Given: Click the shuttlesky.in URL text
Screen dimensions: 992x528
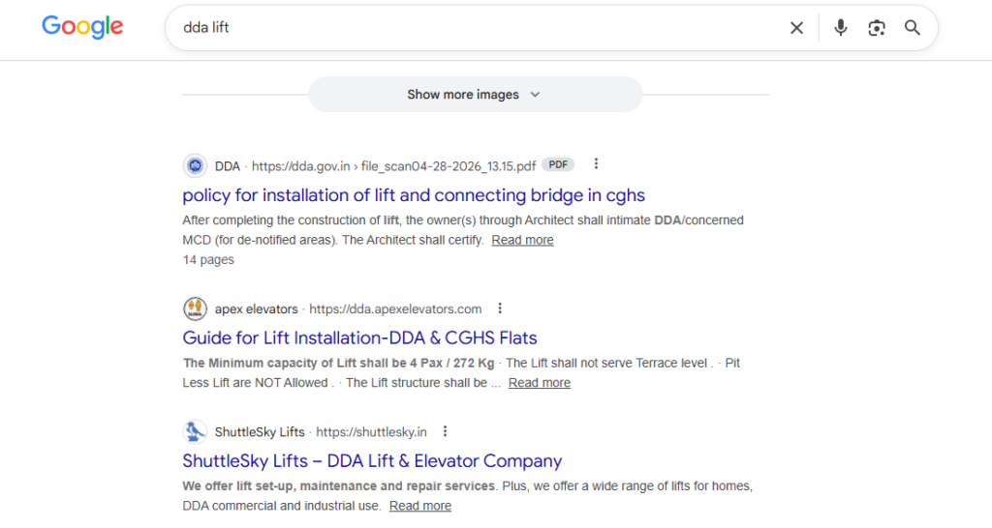Looking at the screenshot, I should [371, 432].
